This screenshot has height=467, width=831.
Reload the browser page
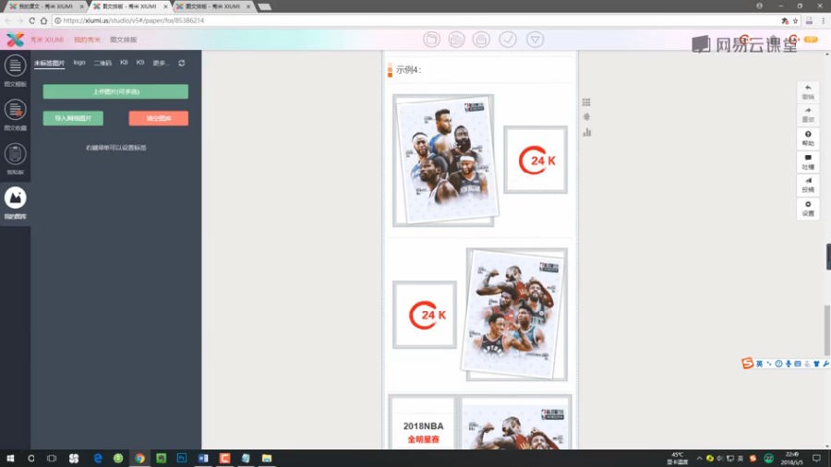pyautogui.click(x=31, y=20)
